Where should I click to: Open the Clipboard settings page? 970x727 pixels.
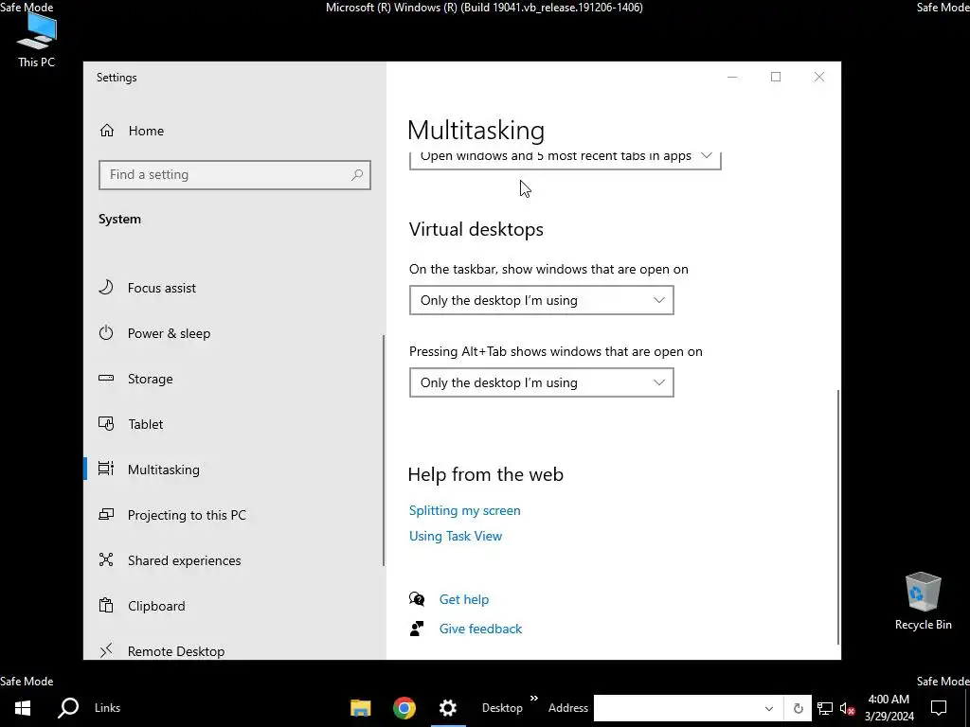235,606
